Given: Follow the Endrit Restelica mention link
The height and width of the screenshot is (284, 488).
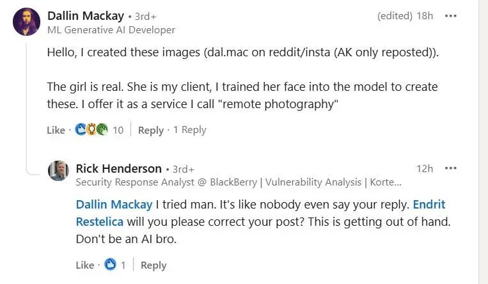Looking at the screenshot, I should [x=429, y=205].
